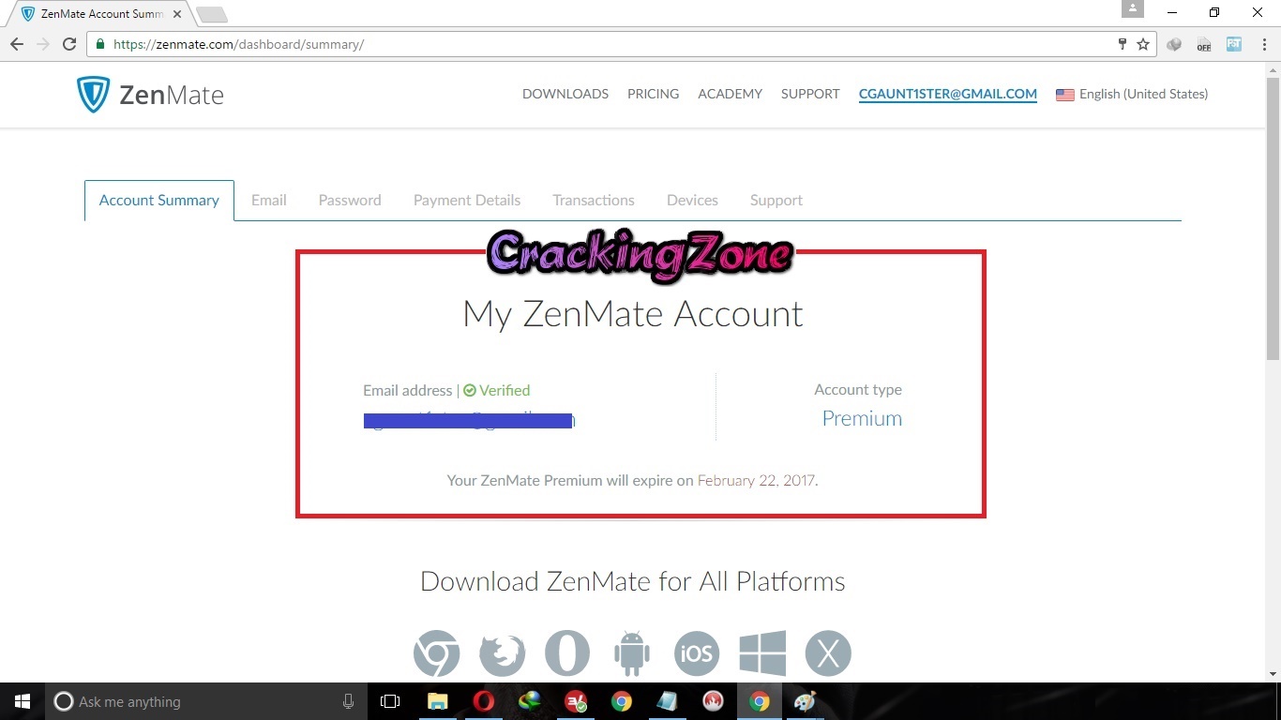This screenshot has height=720, width=1281.
Task: Download ZenMate for Mac OS X icon
Action: coord(828,653)
